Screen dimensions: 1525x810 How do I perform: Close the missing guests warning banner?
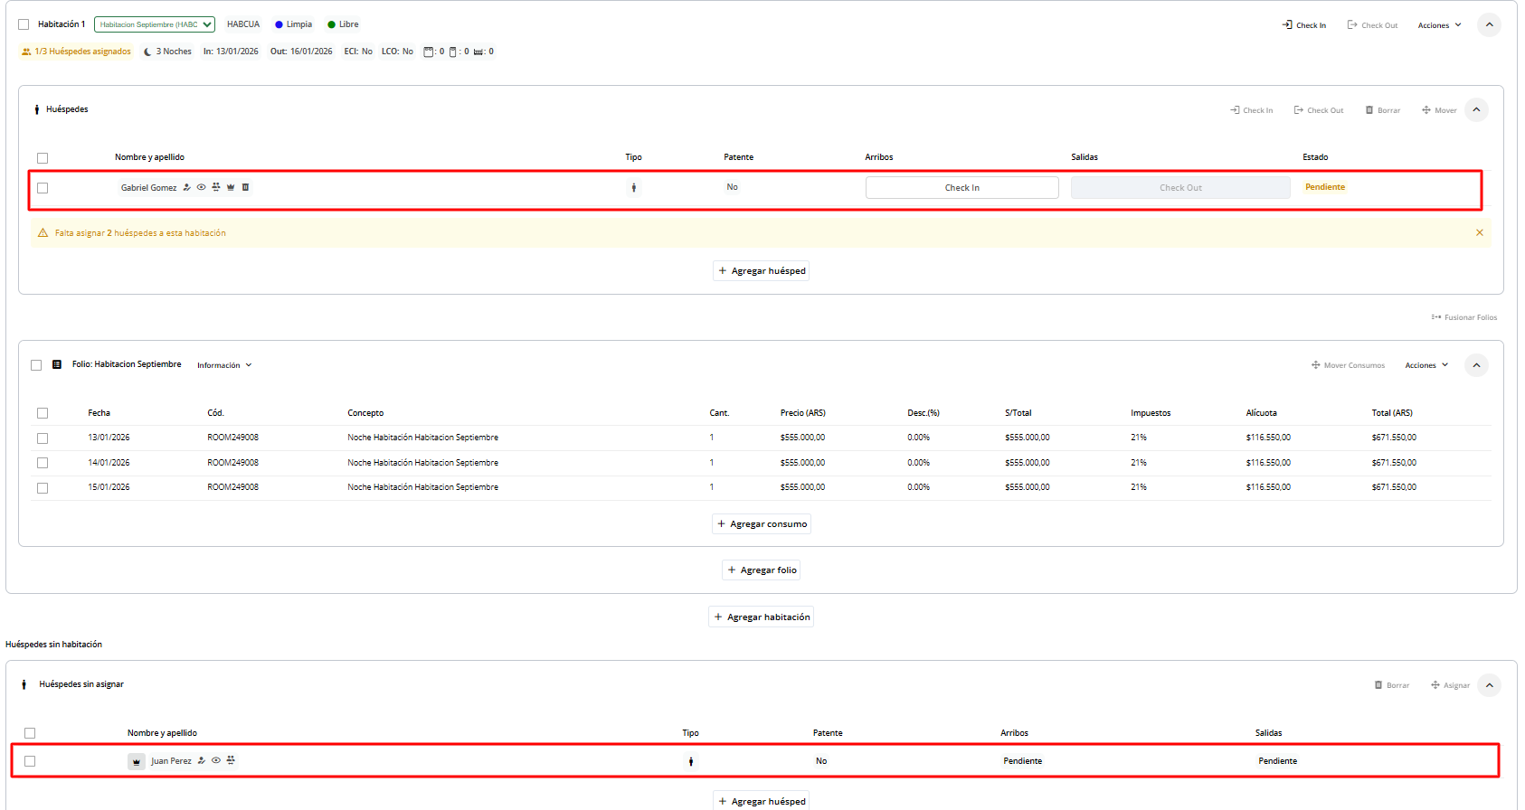point(1480,232)
